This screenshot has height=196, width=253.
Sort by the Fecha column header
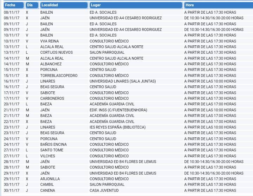14,5
